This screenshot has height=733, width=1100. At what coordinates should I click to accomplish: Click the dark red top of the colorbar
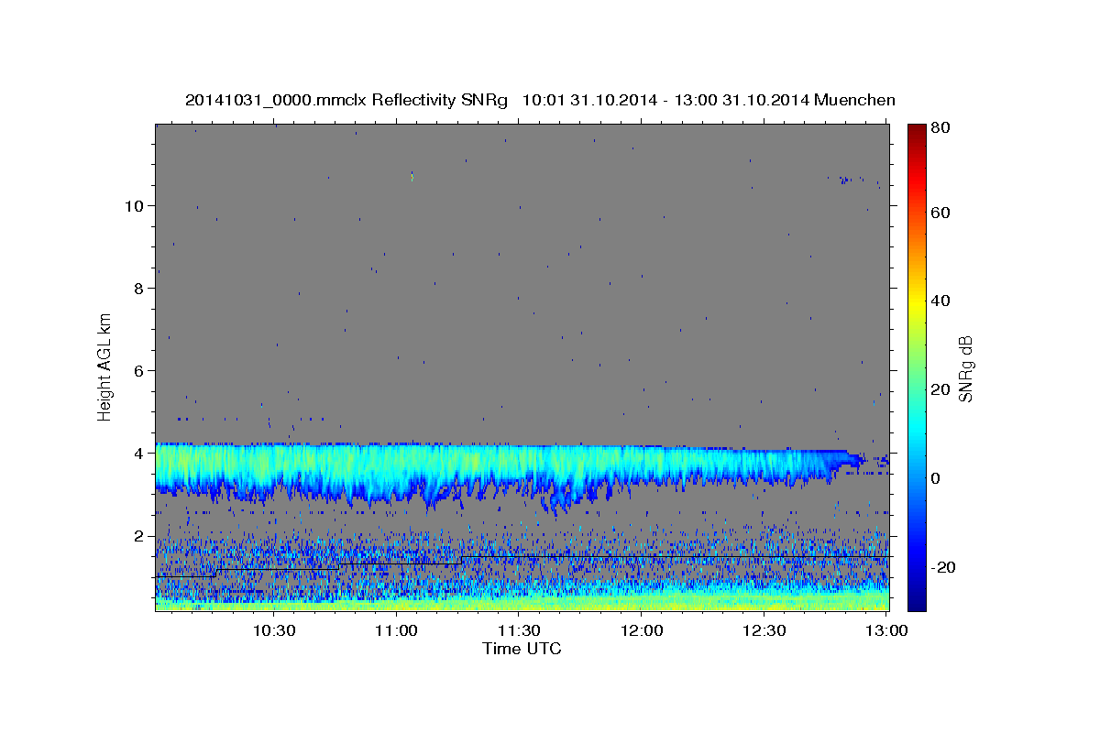[x=917, y=130]
